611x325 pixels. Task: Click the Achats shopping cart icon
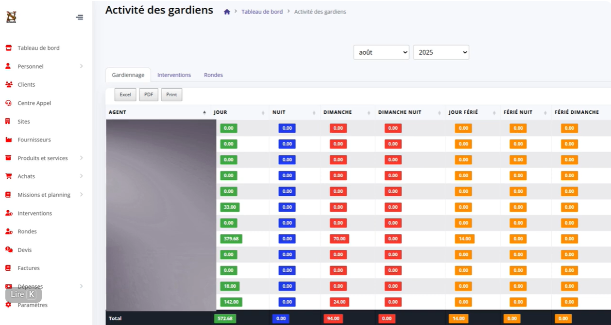pyautogui.click(x=8, y=176)
